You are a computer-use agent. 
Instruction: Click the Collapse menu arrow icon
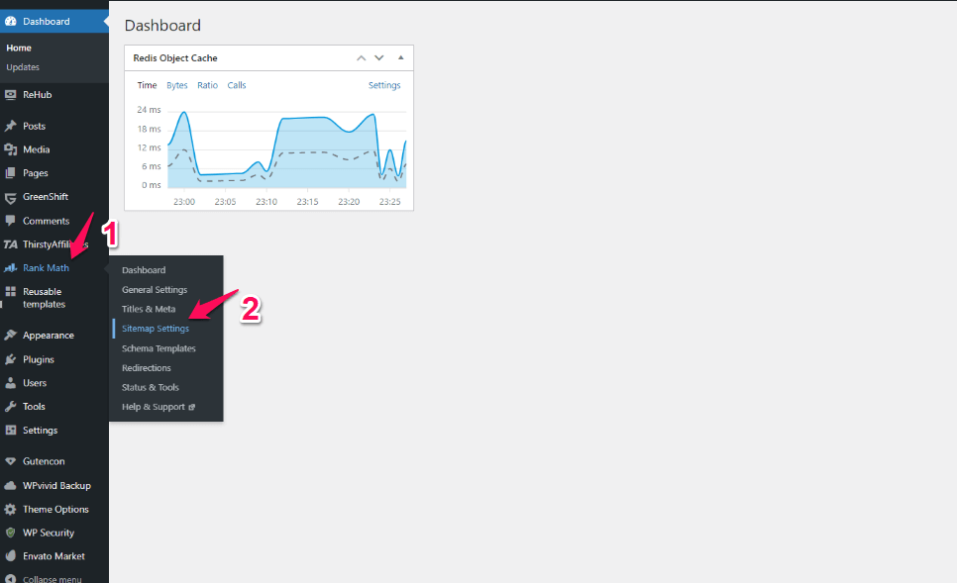pos(10,579)
